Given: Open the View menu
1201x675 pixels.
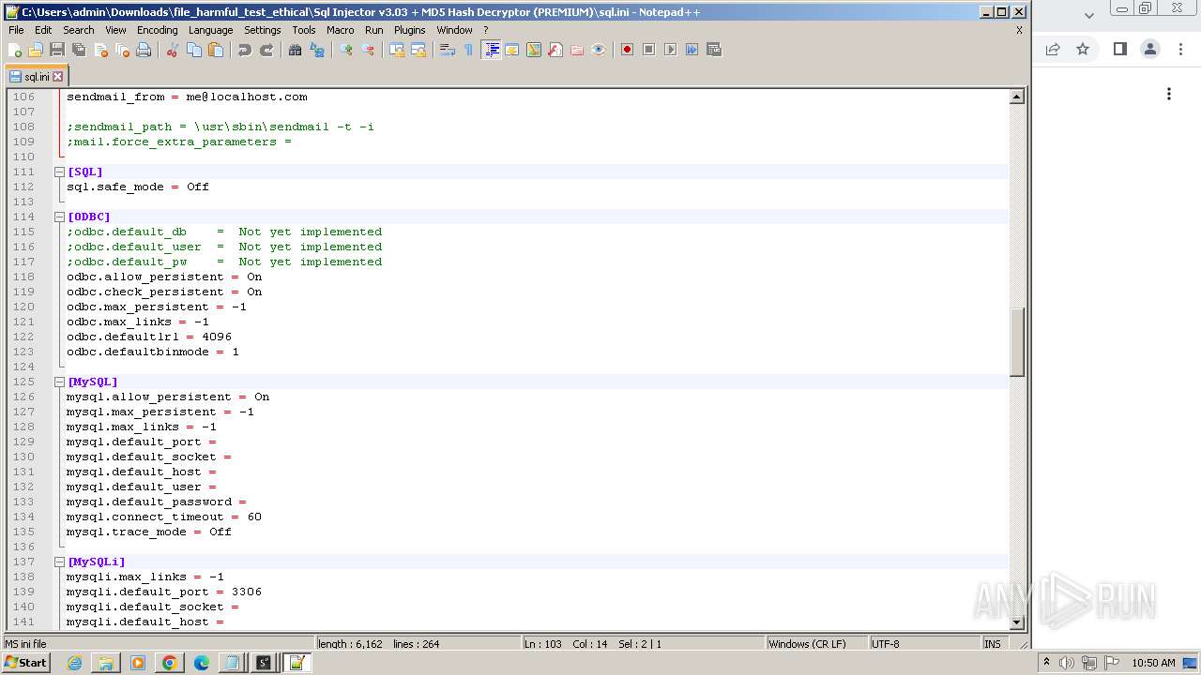Looking at the screenshot, I should 115,30.
